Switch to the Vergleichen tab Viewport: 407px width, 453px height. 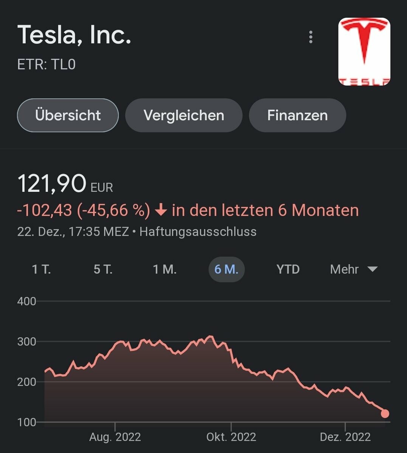(x=184, y=116)
